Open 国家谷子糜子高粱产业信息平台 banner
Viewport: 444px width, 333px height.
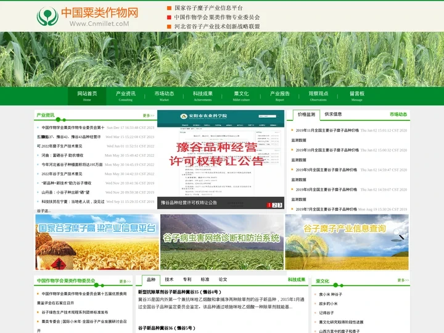coord(97,242)
